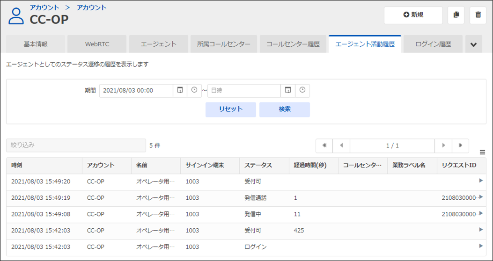Viewport: 493px width, 261px height.
Task: Sort by ステータス column header
Action: pos(265,166)
